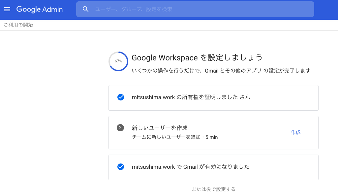The height and width of the screenshot is (195, 338).
Task: Click the step 2 number badge
Action: pos(120,128)
